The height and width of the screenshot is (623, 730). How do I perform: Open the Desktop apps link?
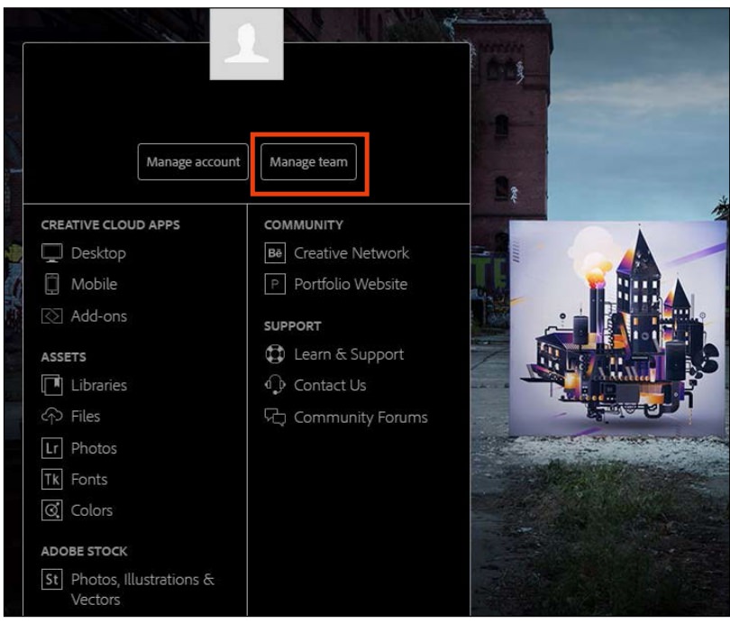pos(98,253)
